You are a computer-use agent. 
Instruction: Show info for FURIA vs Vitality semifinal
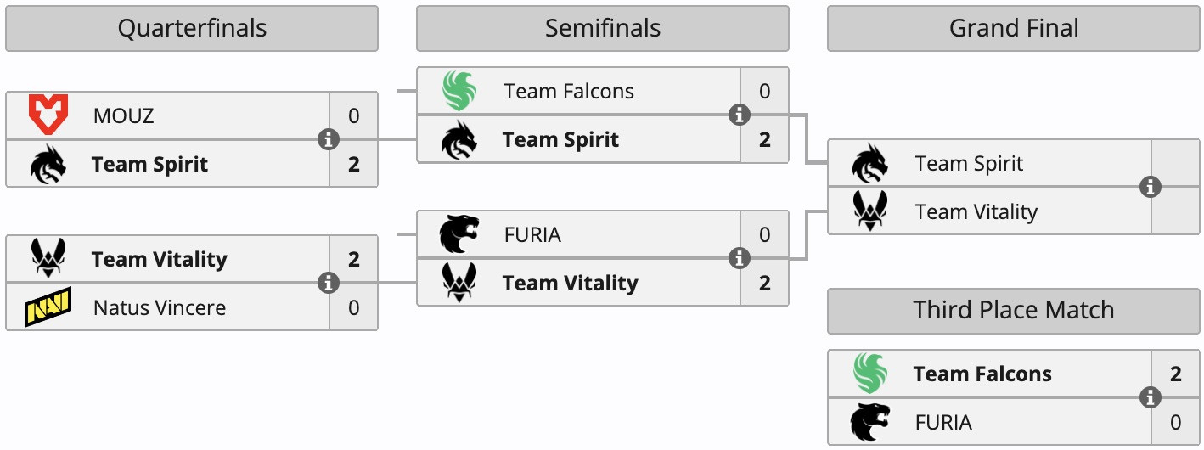[740, 258]
